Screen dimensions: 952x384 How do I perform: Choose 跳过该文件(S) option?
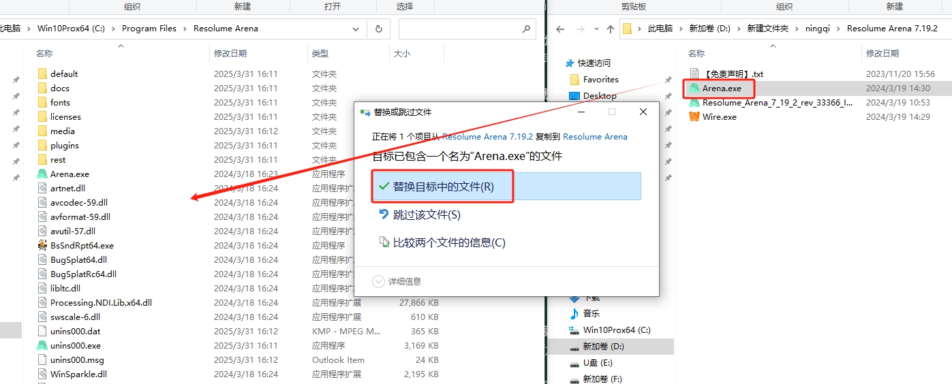(506, 214)
